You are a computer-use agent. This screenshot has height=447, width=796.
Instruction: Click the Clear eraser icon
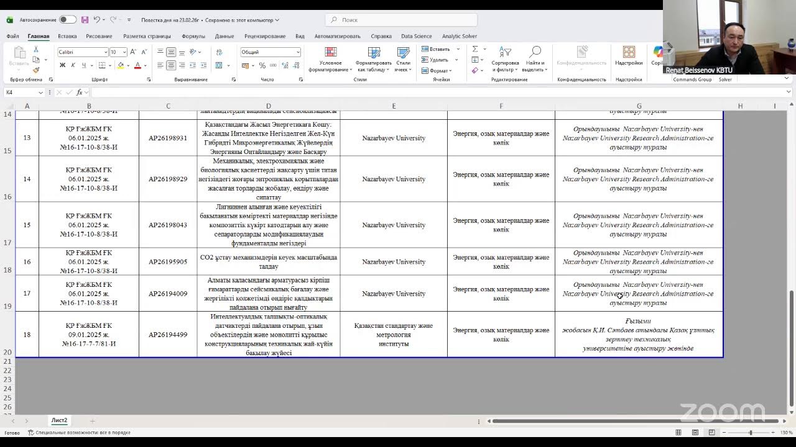474,70
